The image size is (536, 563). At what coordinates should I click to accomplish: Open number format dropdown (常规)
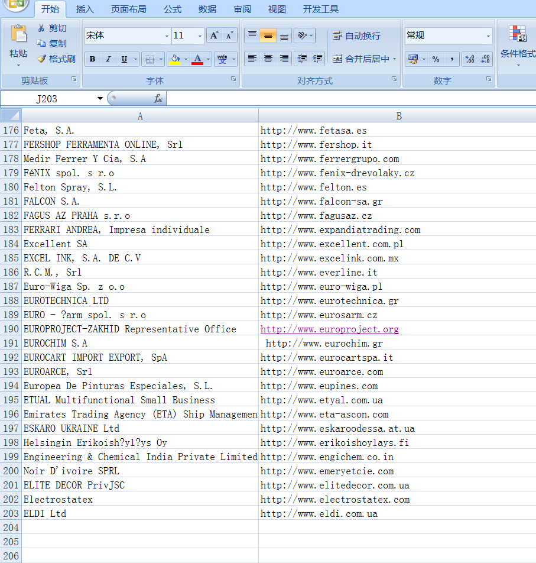488,36
